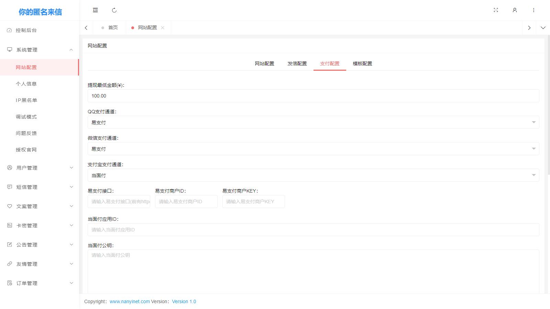
Task: Open the three-dot more options menu
Action: [533, 10]
